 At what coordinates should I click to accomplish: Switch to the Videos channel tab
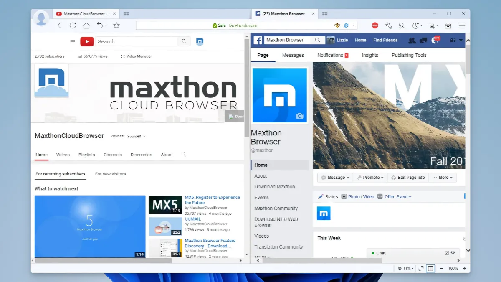63,155
